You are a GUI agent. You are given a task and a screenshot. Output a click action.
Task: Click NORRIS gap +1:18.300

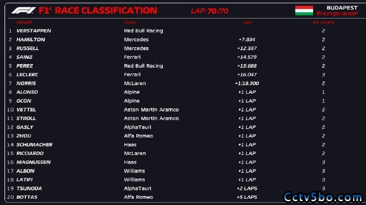(247, 83)
